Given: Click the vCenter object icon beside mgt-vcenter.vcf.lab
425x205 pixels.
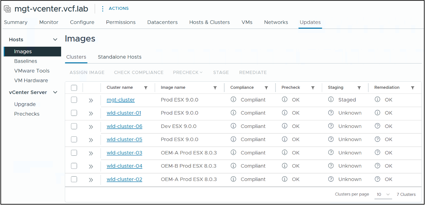Looking at the screenshot, I should point(7,9).
